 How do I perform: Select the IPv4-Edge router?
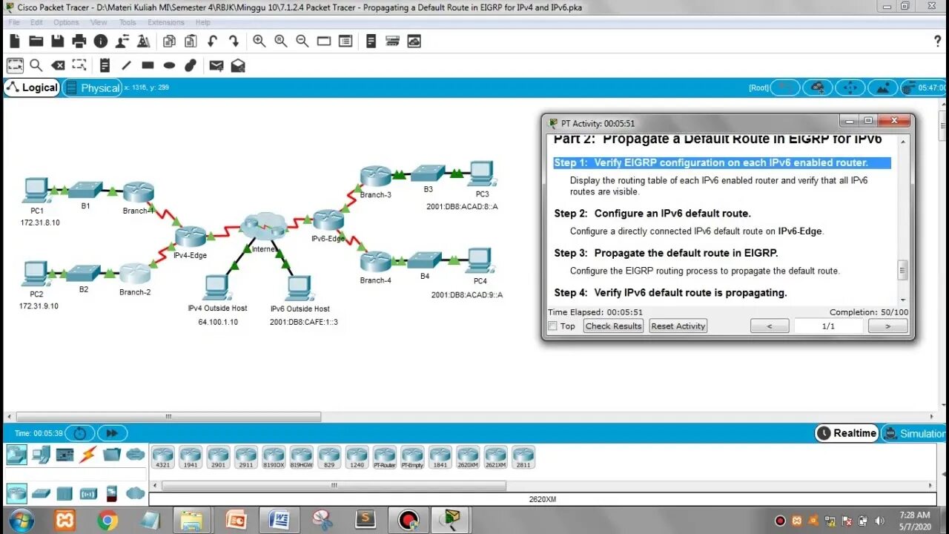(x=191, y=237)
